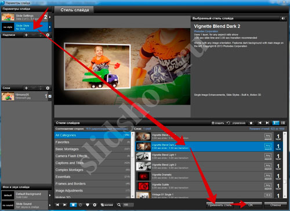Screen dimensions: 290x211
Task: Mark the style as favorite with the star icon
Action: (251, 123)
